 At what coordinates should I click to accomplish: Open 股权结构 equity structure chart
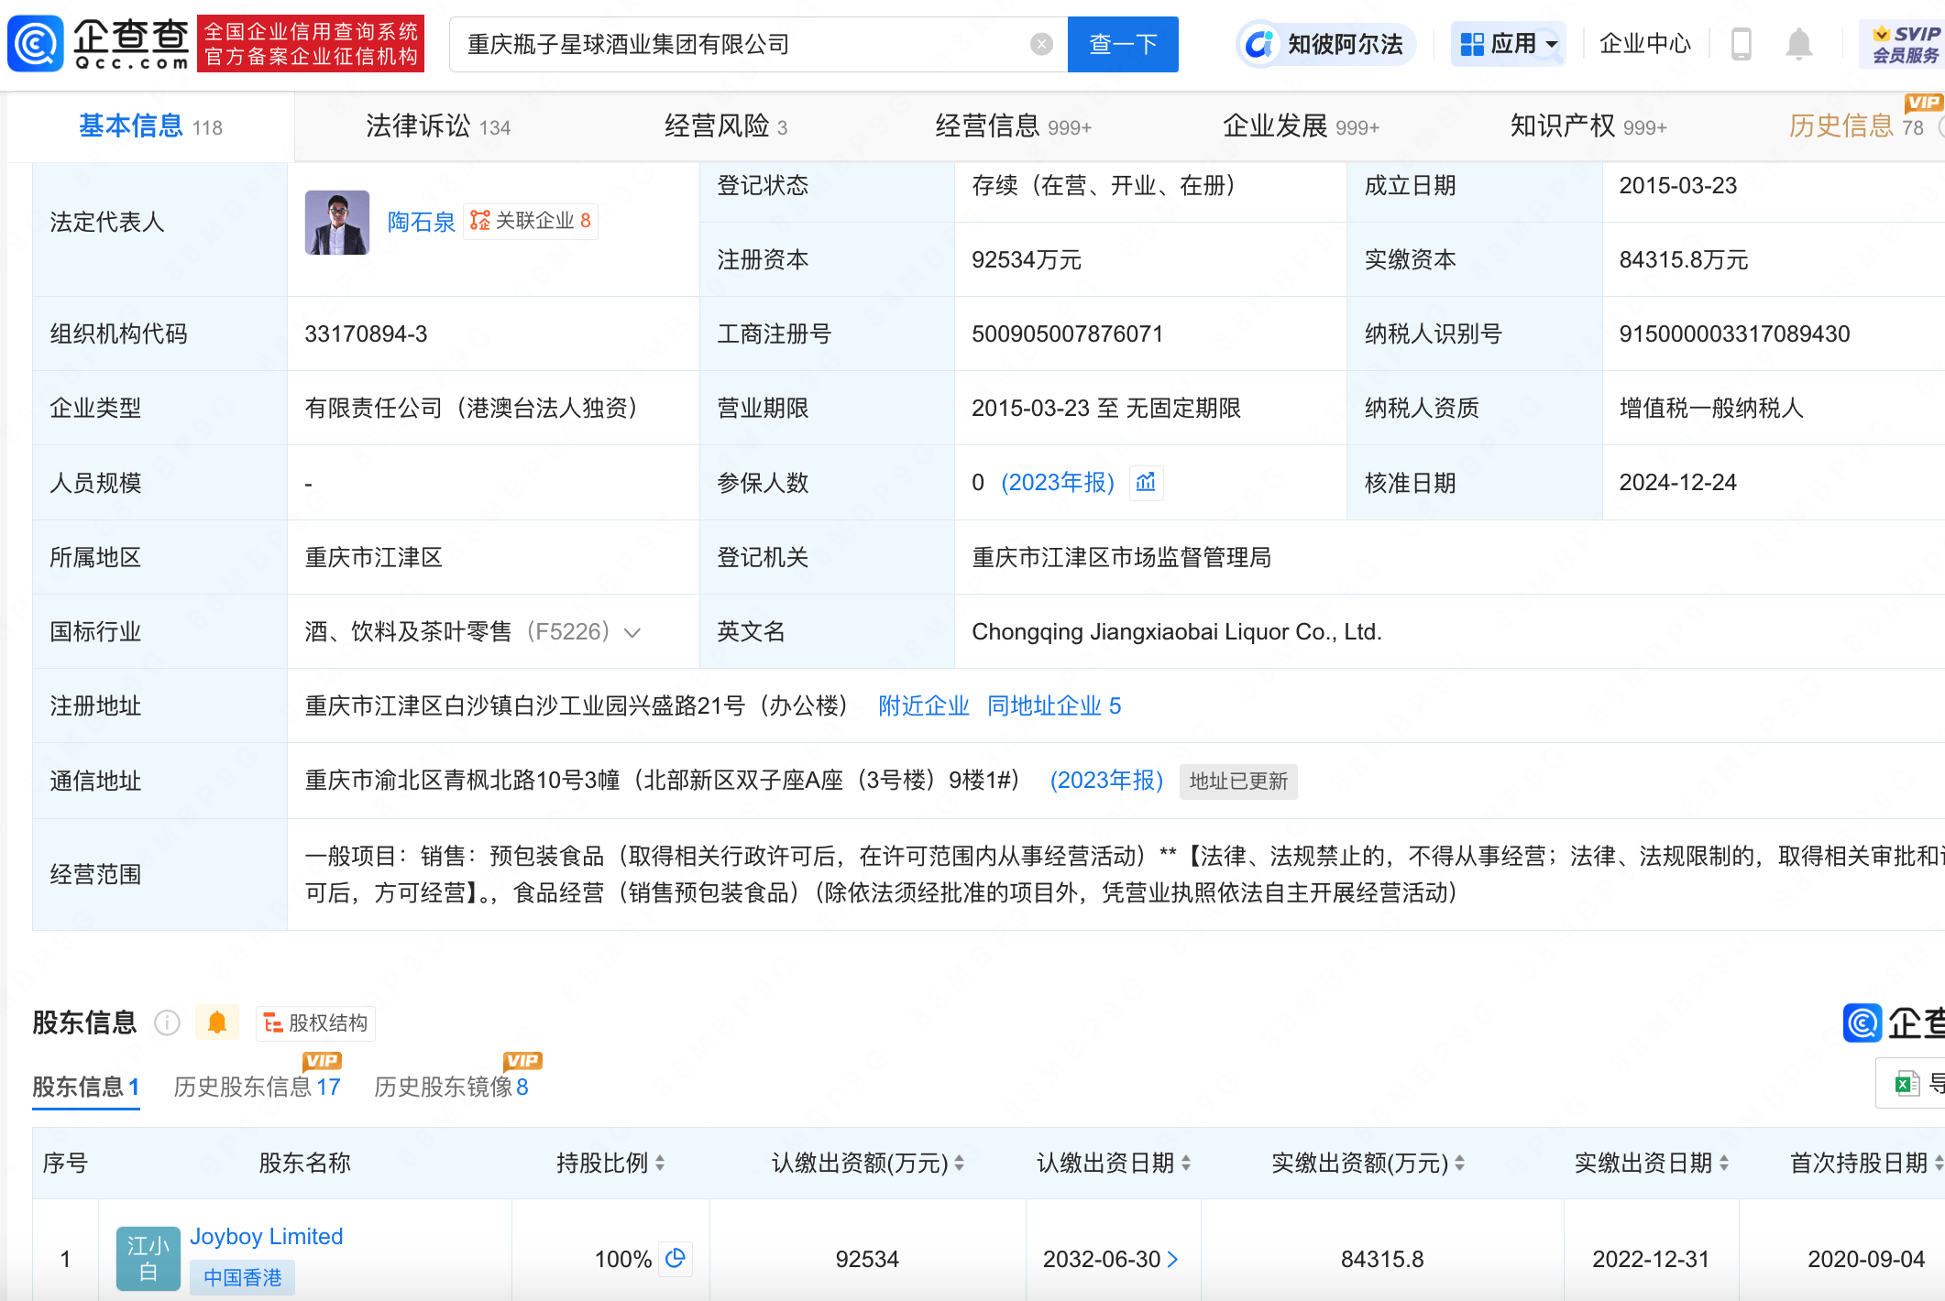tap(315, 1022)
